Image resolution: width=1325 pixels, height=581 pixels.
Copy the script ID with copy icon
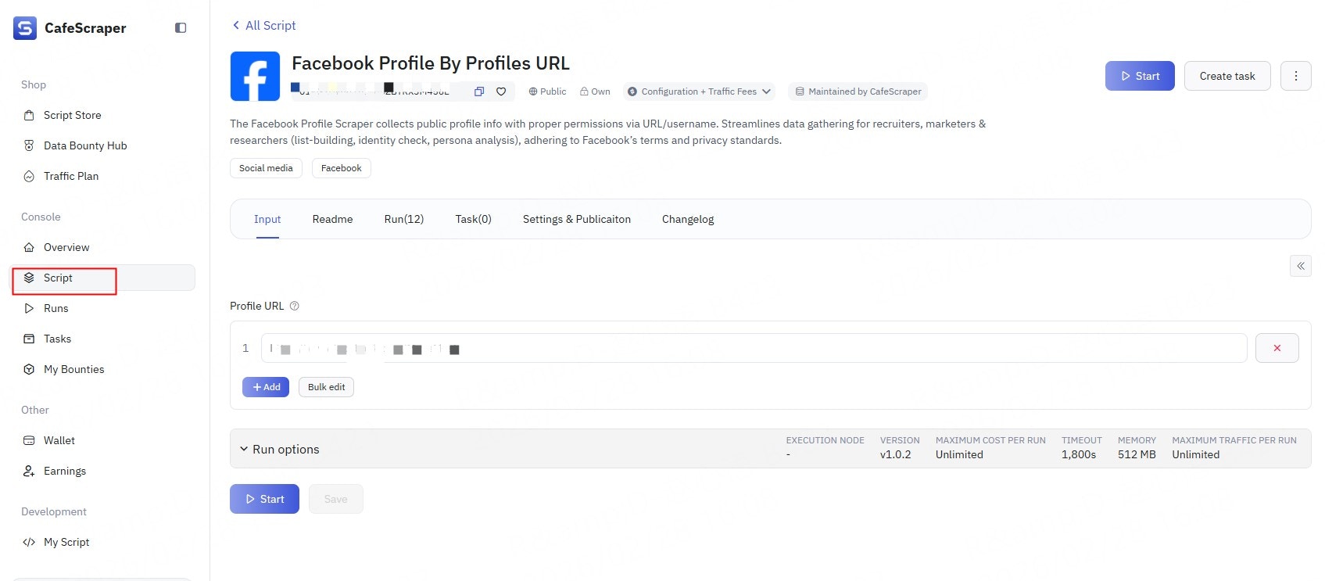pos(479,91)
